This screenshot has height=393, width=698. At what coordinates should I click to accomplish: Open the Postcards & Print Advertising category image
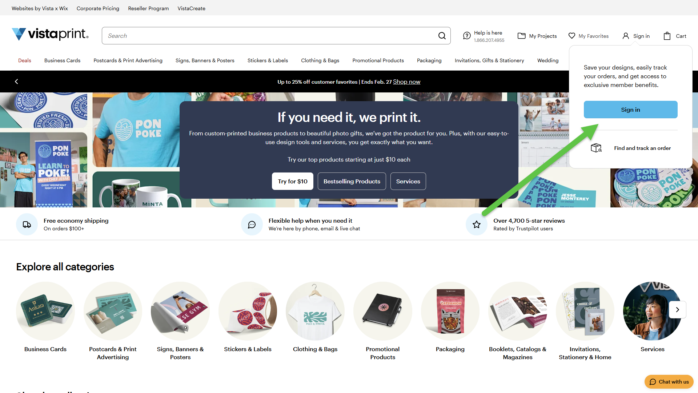pyautogui.click(x=113, y=311)
